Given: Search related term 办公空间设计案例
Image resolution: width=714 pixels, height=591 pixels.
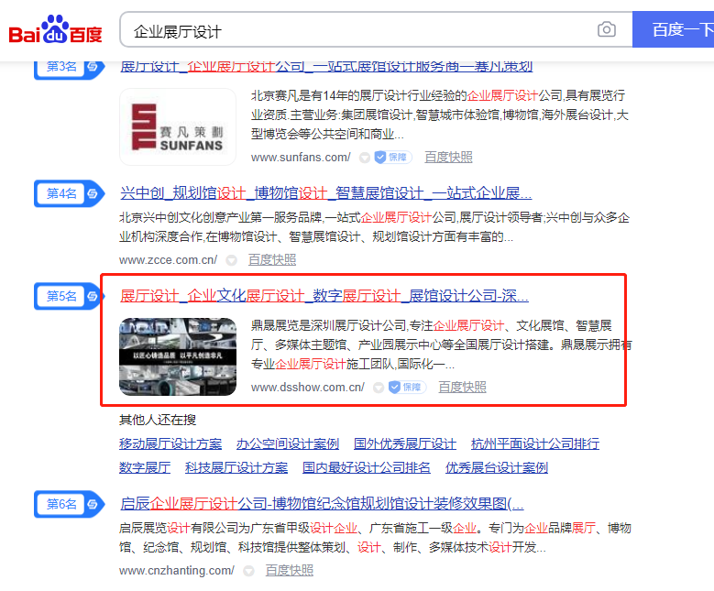Looking at the screenshot, I should 288,443.
